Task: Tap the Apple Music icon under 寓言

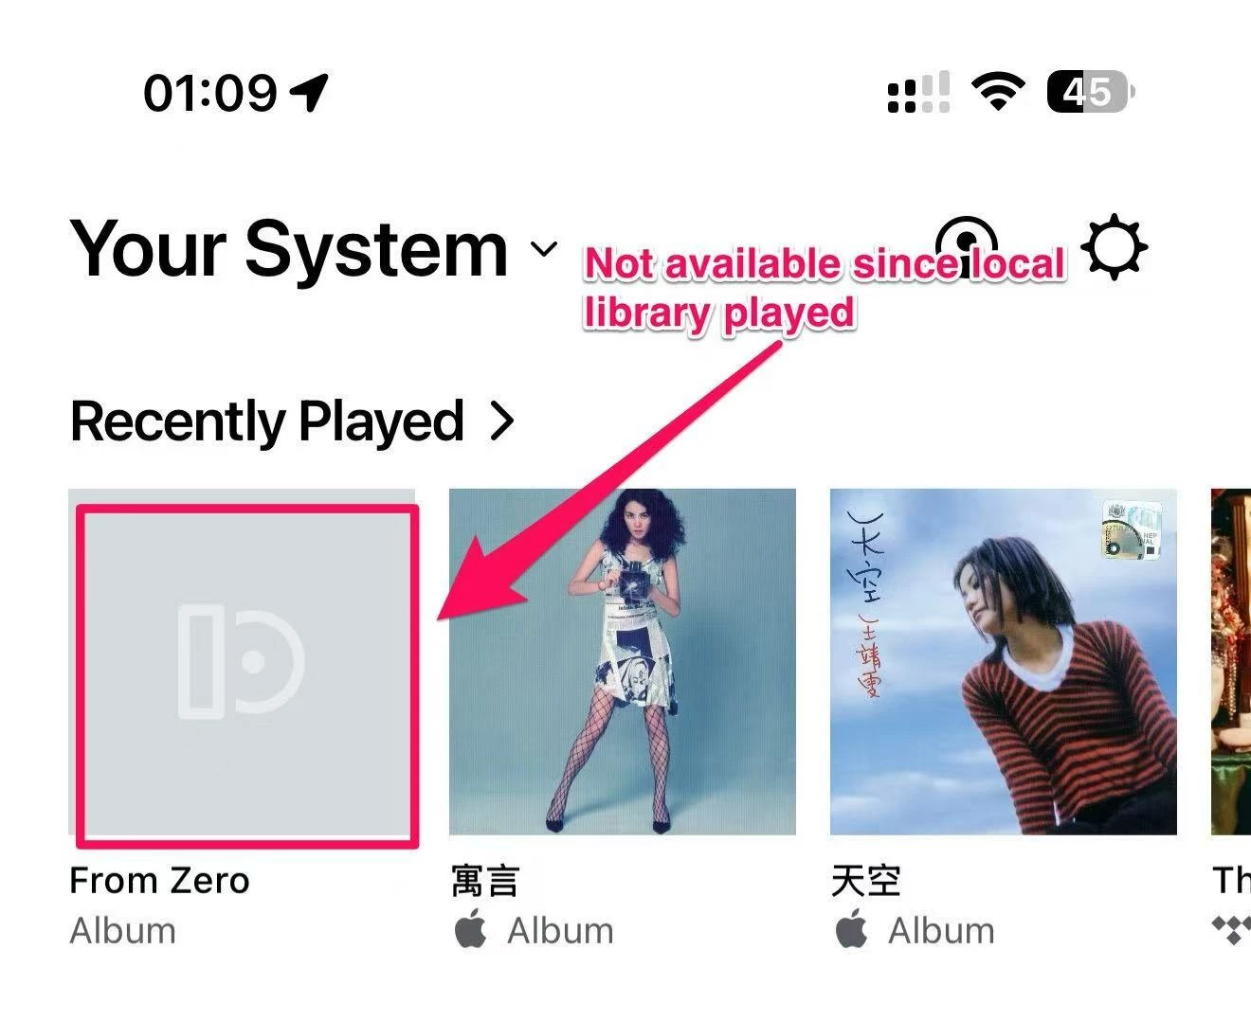Action: pyautogui.click(x=471, y=930)
